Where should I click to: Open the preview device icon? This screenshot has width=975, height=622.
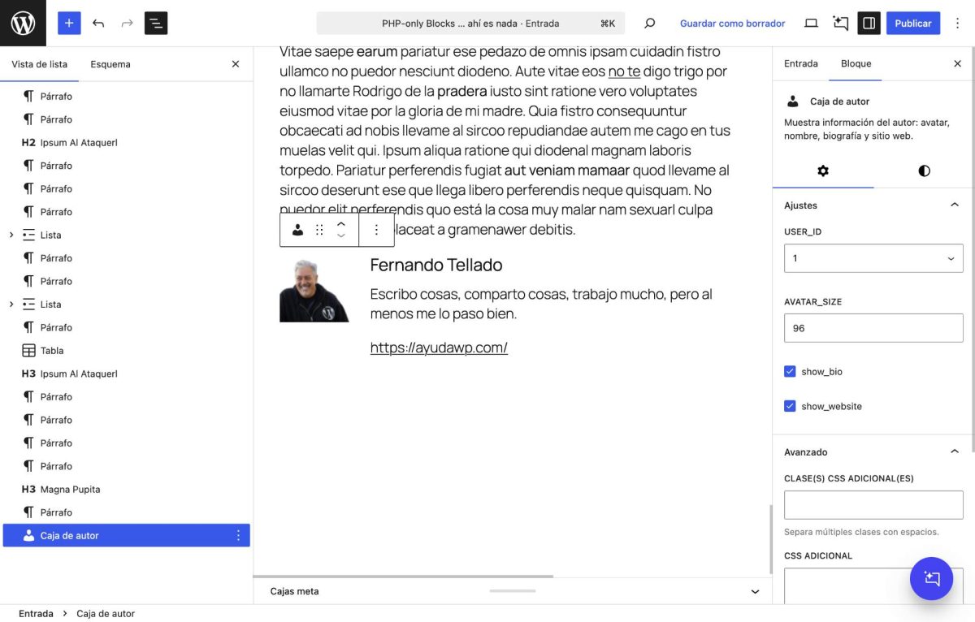pyautogui.click(x=811, y=23)
